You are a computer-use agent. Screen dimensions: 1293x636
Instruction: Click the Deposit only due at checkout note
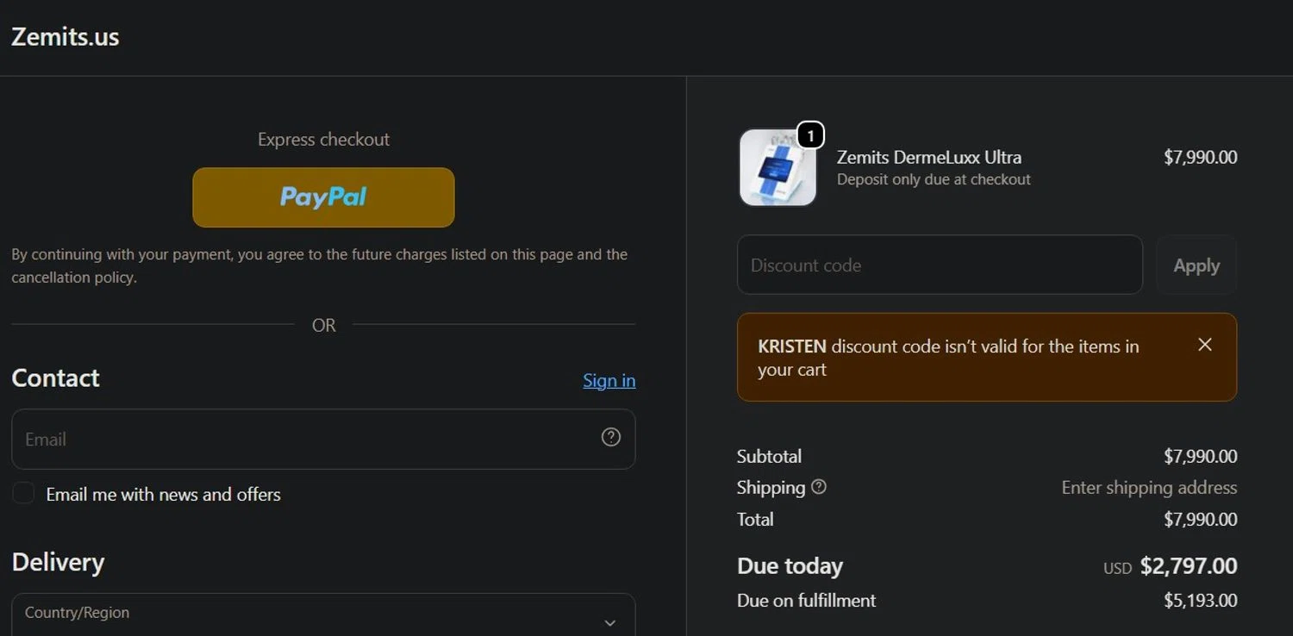934,179
